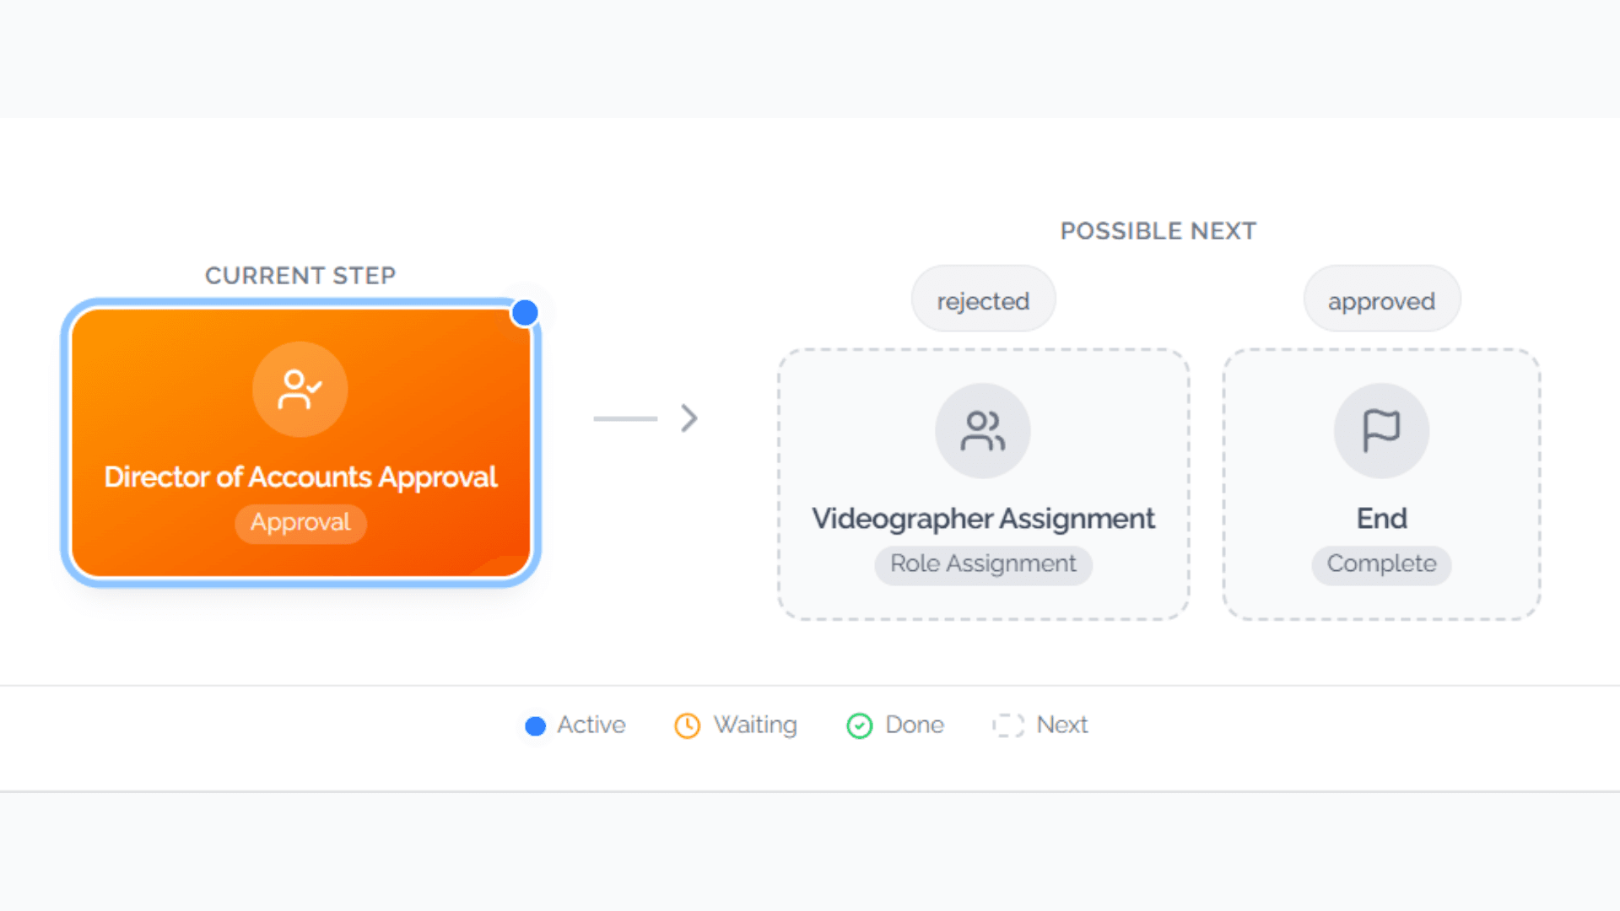1620x911 pixels.
Task: Click the Complete badge under End
Action: [1381, 564]
